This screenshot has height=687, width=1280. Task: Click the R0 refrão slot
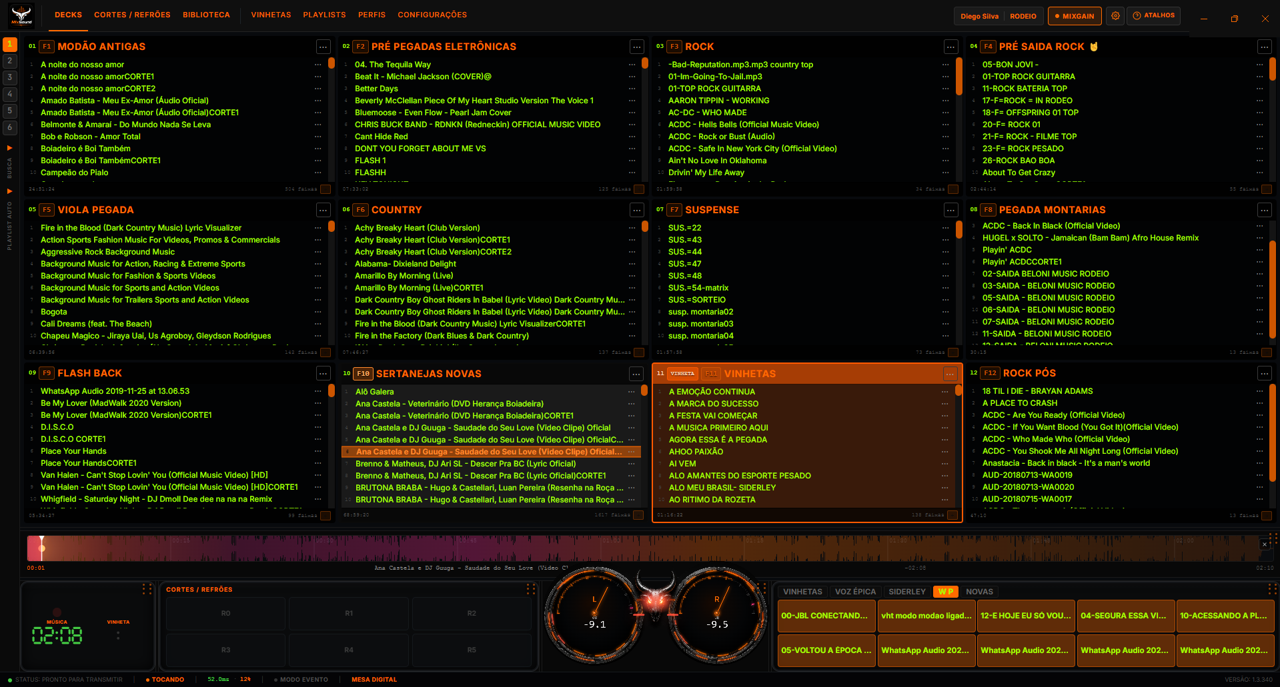tap(225, 614)
